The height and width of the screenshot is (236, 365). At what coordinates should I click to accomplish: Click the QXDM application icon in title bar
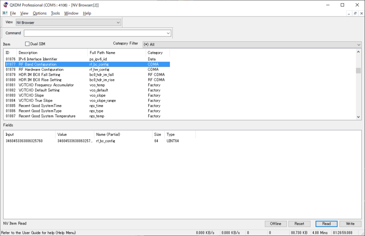point(6,5)
